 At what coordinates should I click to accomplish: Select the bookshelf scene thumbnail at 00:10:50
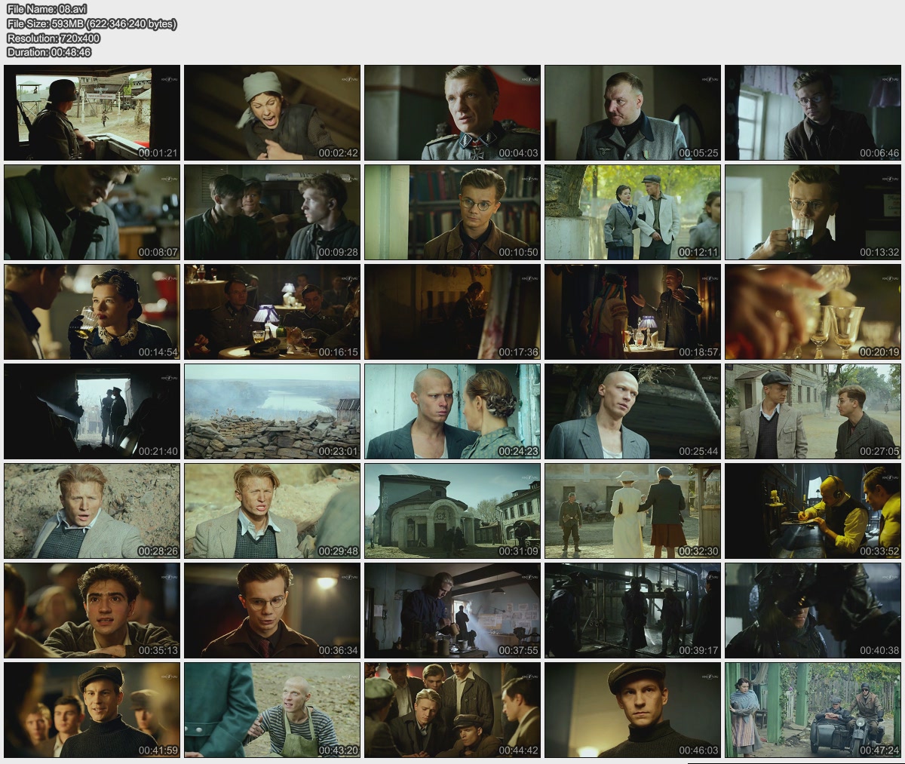452,212
